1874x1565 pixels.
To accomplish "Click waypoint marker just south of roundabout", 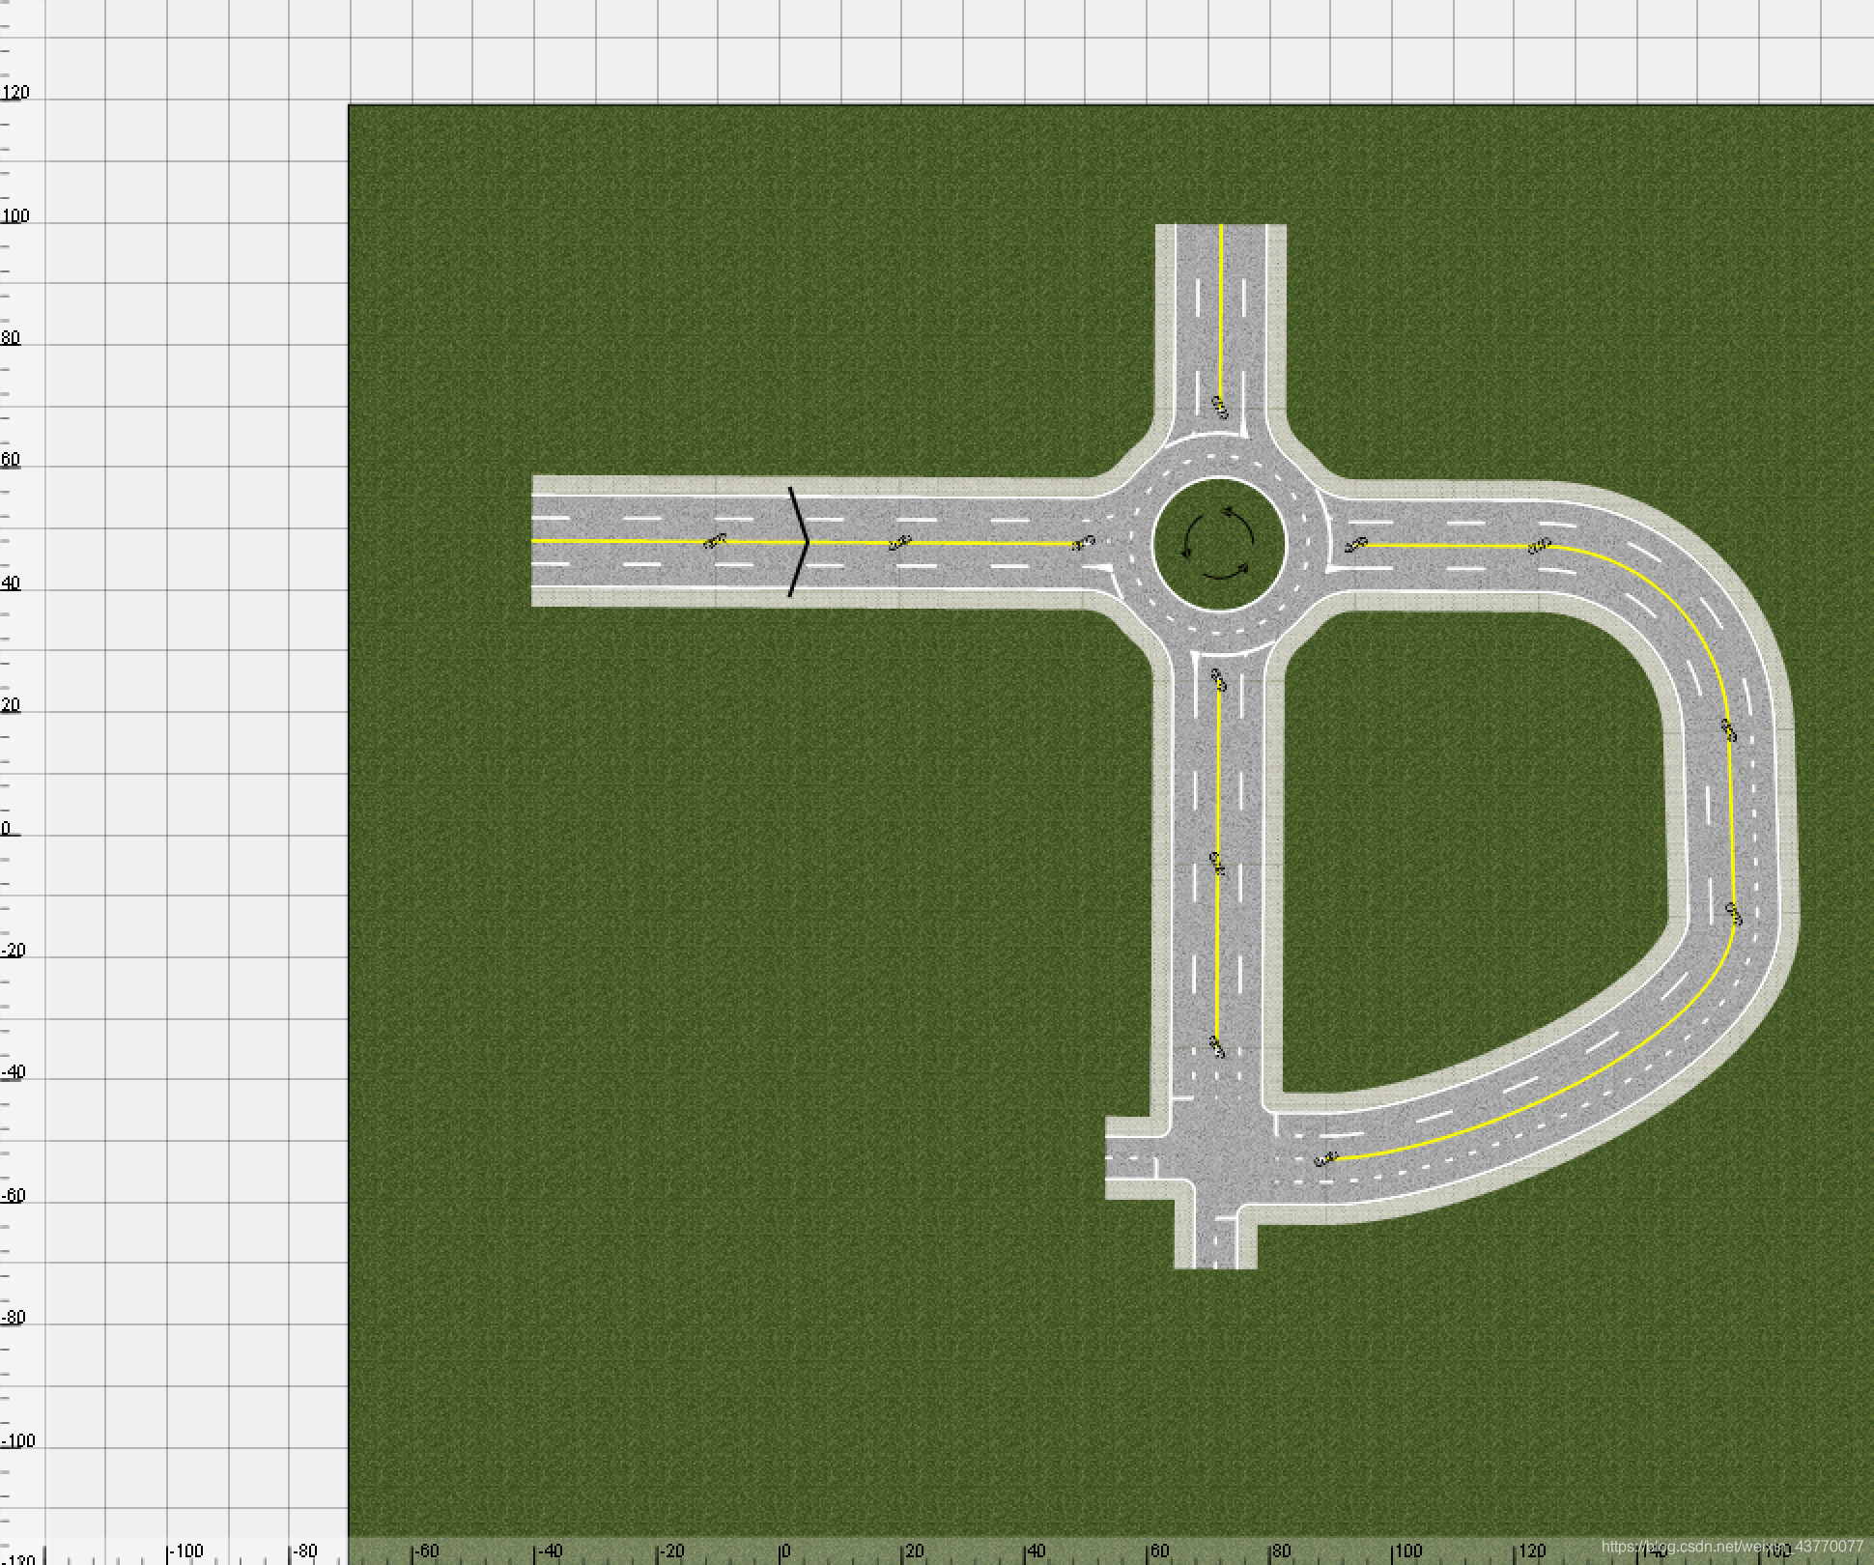I will [x=1218, y=680].
